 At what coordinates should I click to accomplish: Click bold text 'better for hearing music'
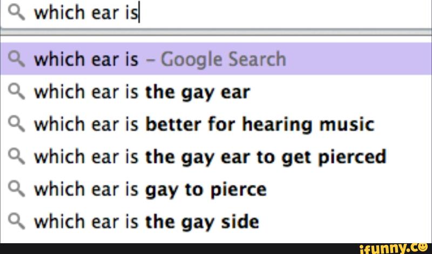(x=259, y=125)
